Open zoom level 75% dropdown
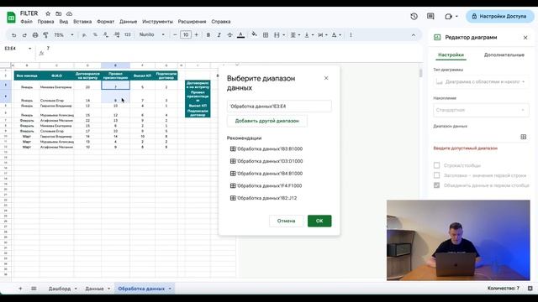Screen dimensions: 538x302 pyautogui.click(x=64, y=35)
